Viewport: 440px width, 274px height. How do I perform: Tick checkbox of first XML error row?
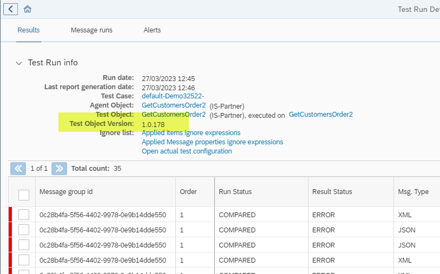pos(24,215)
